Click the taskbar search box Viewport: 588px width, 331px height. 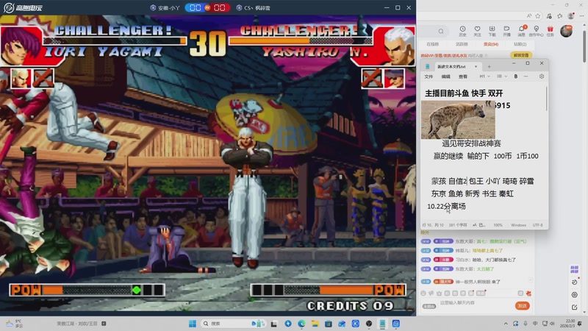232,324
